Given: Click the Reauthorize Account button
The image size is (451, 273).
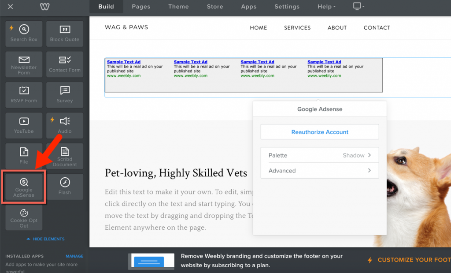Looking at the screenshot, I should coord(320,132).
